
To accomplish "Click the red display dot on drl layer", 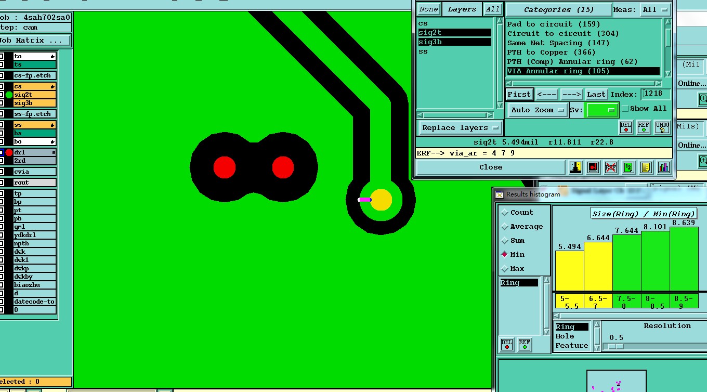I will 9,152.
